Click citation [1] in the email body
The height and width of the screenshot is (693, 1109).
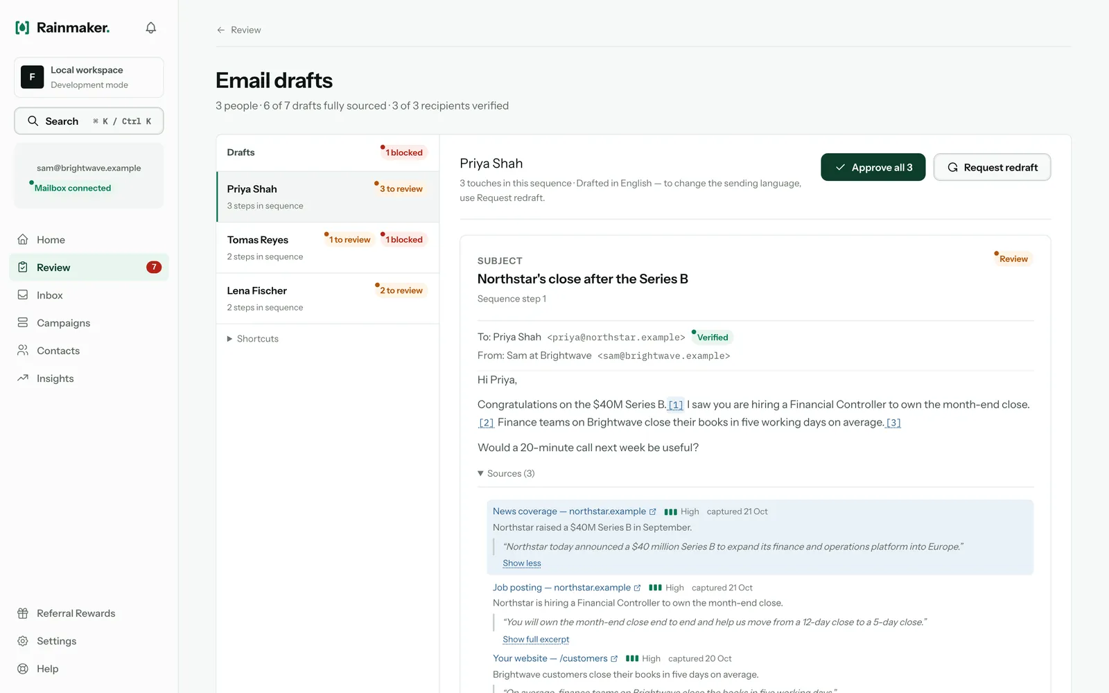[676, 405]
